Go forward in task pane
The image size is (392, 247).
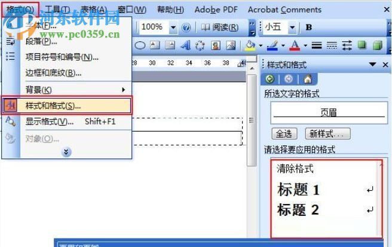pos(289,79)
